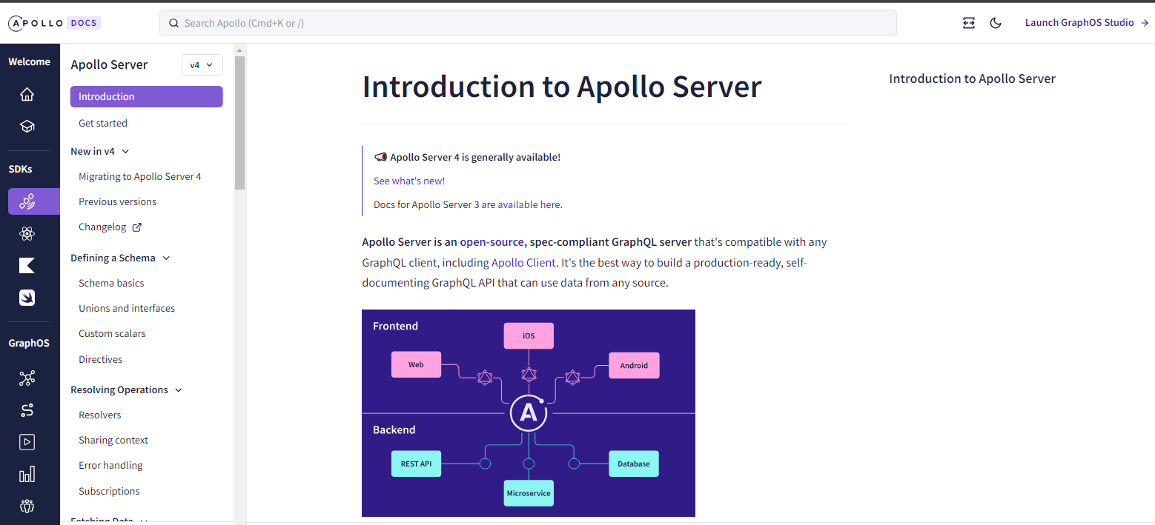Collapse the New in v4 section
This screenshot has height=525, width=1155.
[x=100, y=151]
